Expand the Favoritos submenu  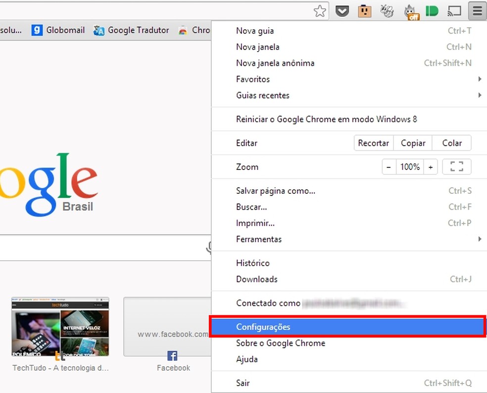tap(253, 79)
